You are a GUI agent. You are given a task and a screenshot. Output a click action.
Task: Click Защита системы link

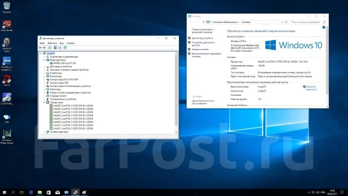point(200,50)
